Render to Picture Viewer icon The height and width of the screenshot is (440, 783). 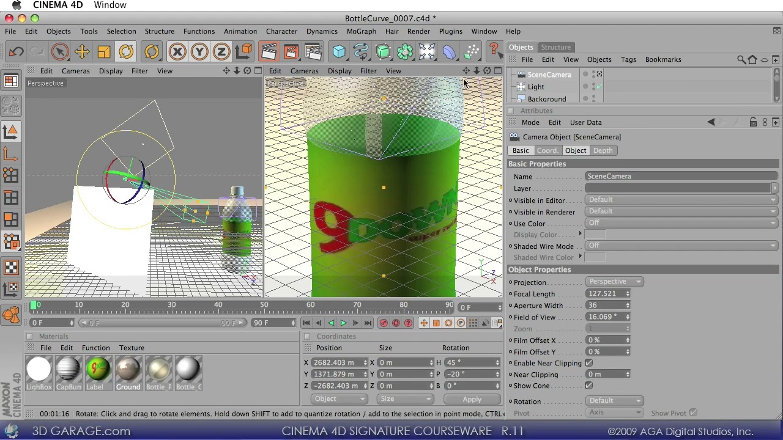pyautogui.click(x=291, y=52)
